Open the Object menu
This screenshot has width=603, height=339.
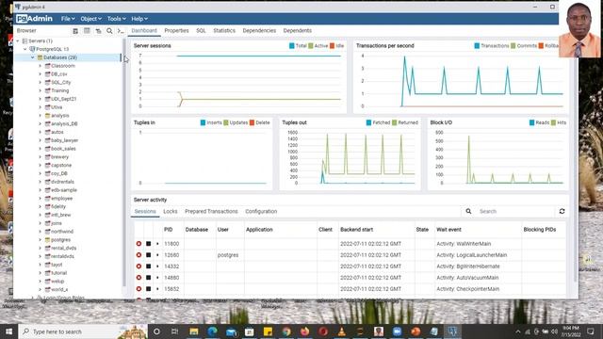[90, 19]
